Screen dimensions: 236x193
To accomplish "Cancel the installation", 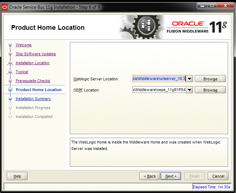I will [218, 176].
